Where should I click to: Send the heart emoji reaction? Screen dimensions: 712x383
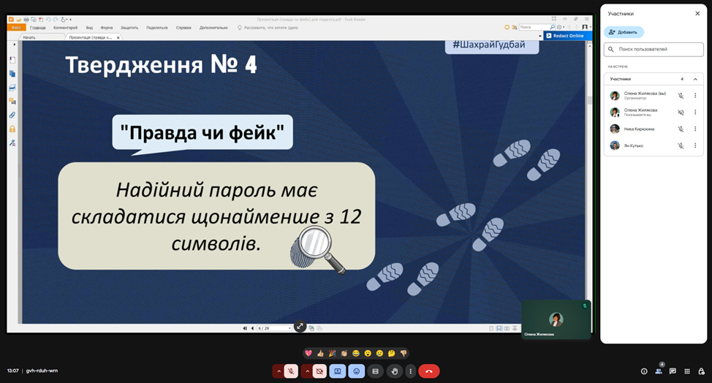308,353
